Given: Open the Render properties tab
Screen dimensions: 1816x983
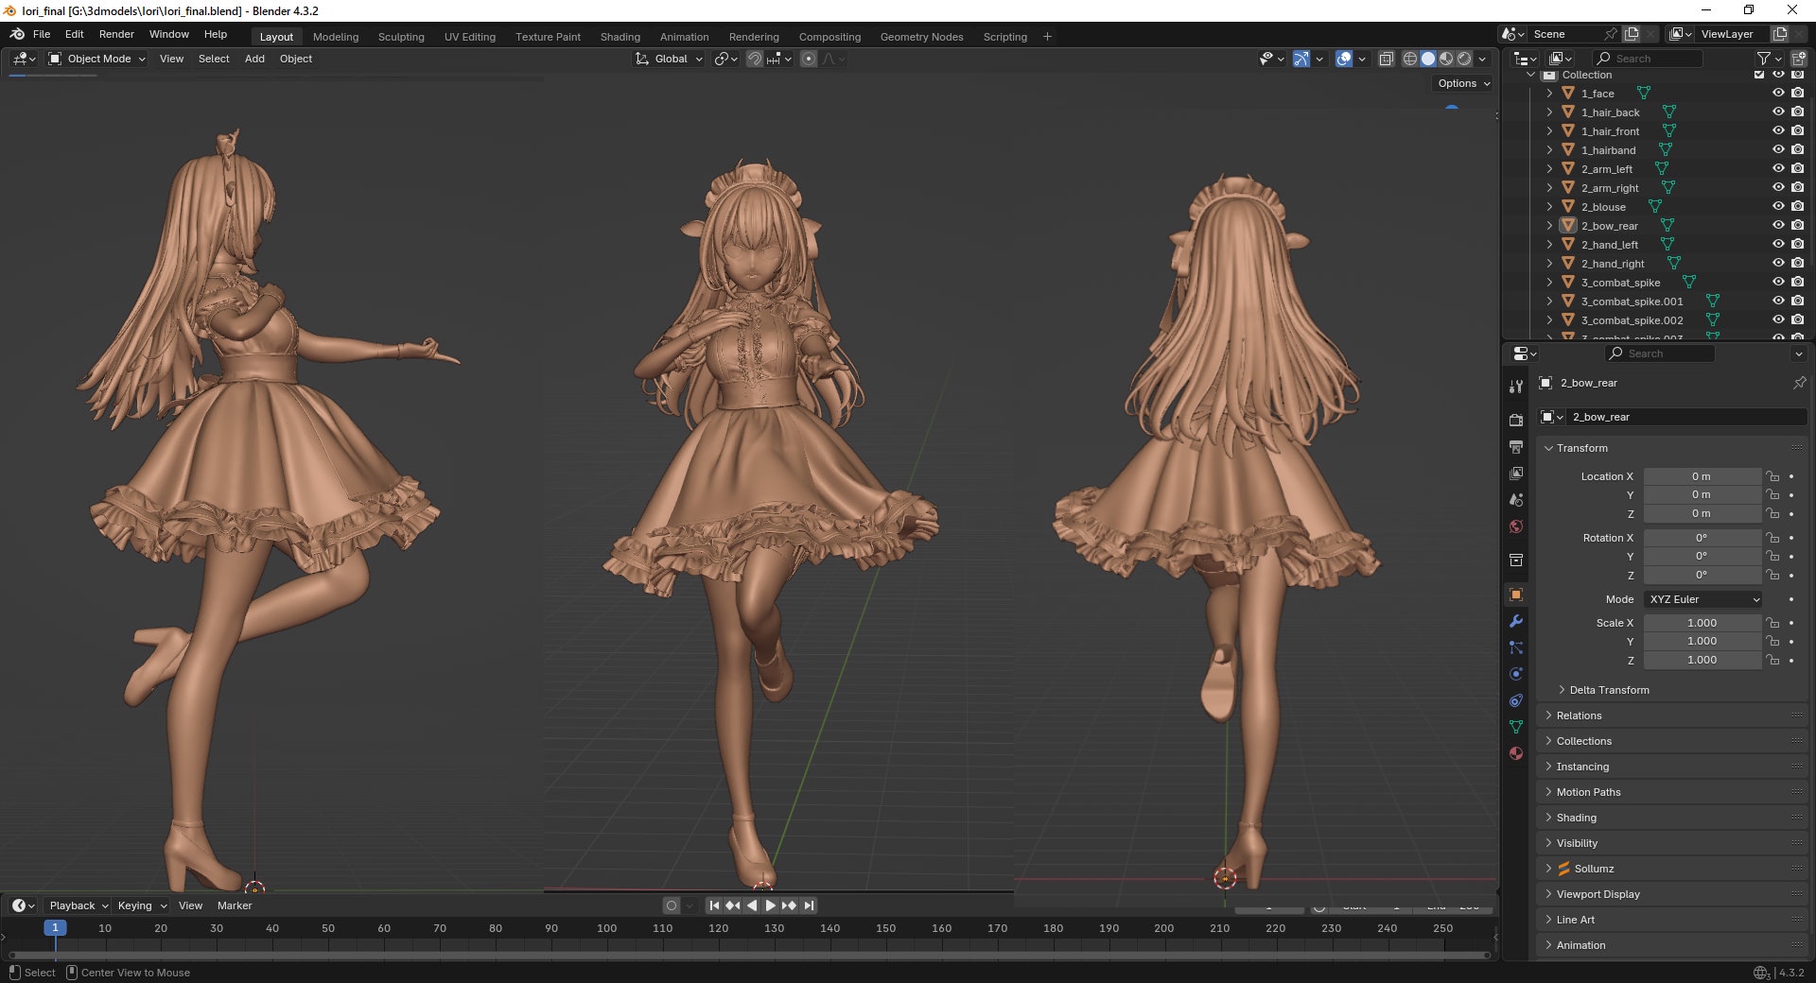Looking at the screenshot, I should (x=1516, y=420).
